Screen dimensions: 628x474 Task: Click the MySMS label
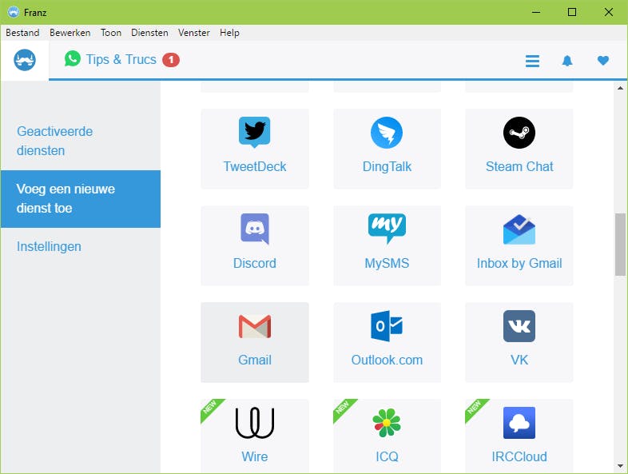click(387, 263)
